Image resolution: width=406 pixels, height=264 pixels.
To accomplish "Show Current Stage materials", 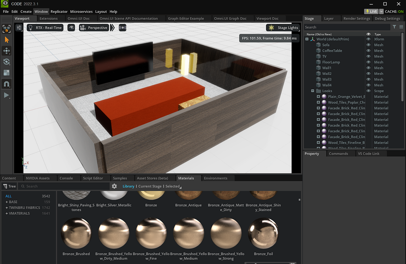I will [150, 186].
